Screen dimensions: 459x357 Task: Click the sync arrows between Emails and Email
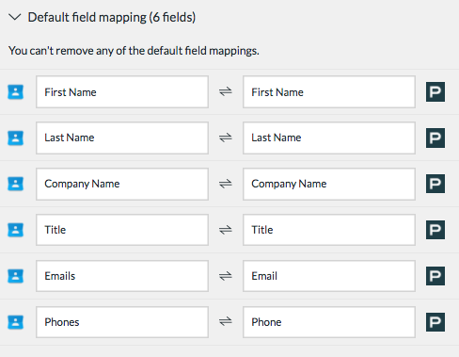(x=226, y=276)
